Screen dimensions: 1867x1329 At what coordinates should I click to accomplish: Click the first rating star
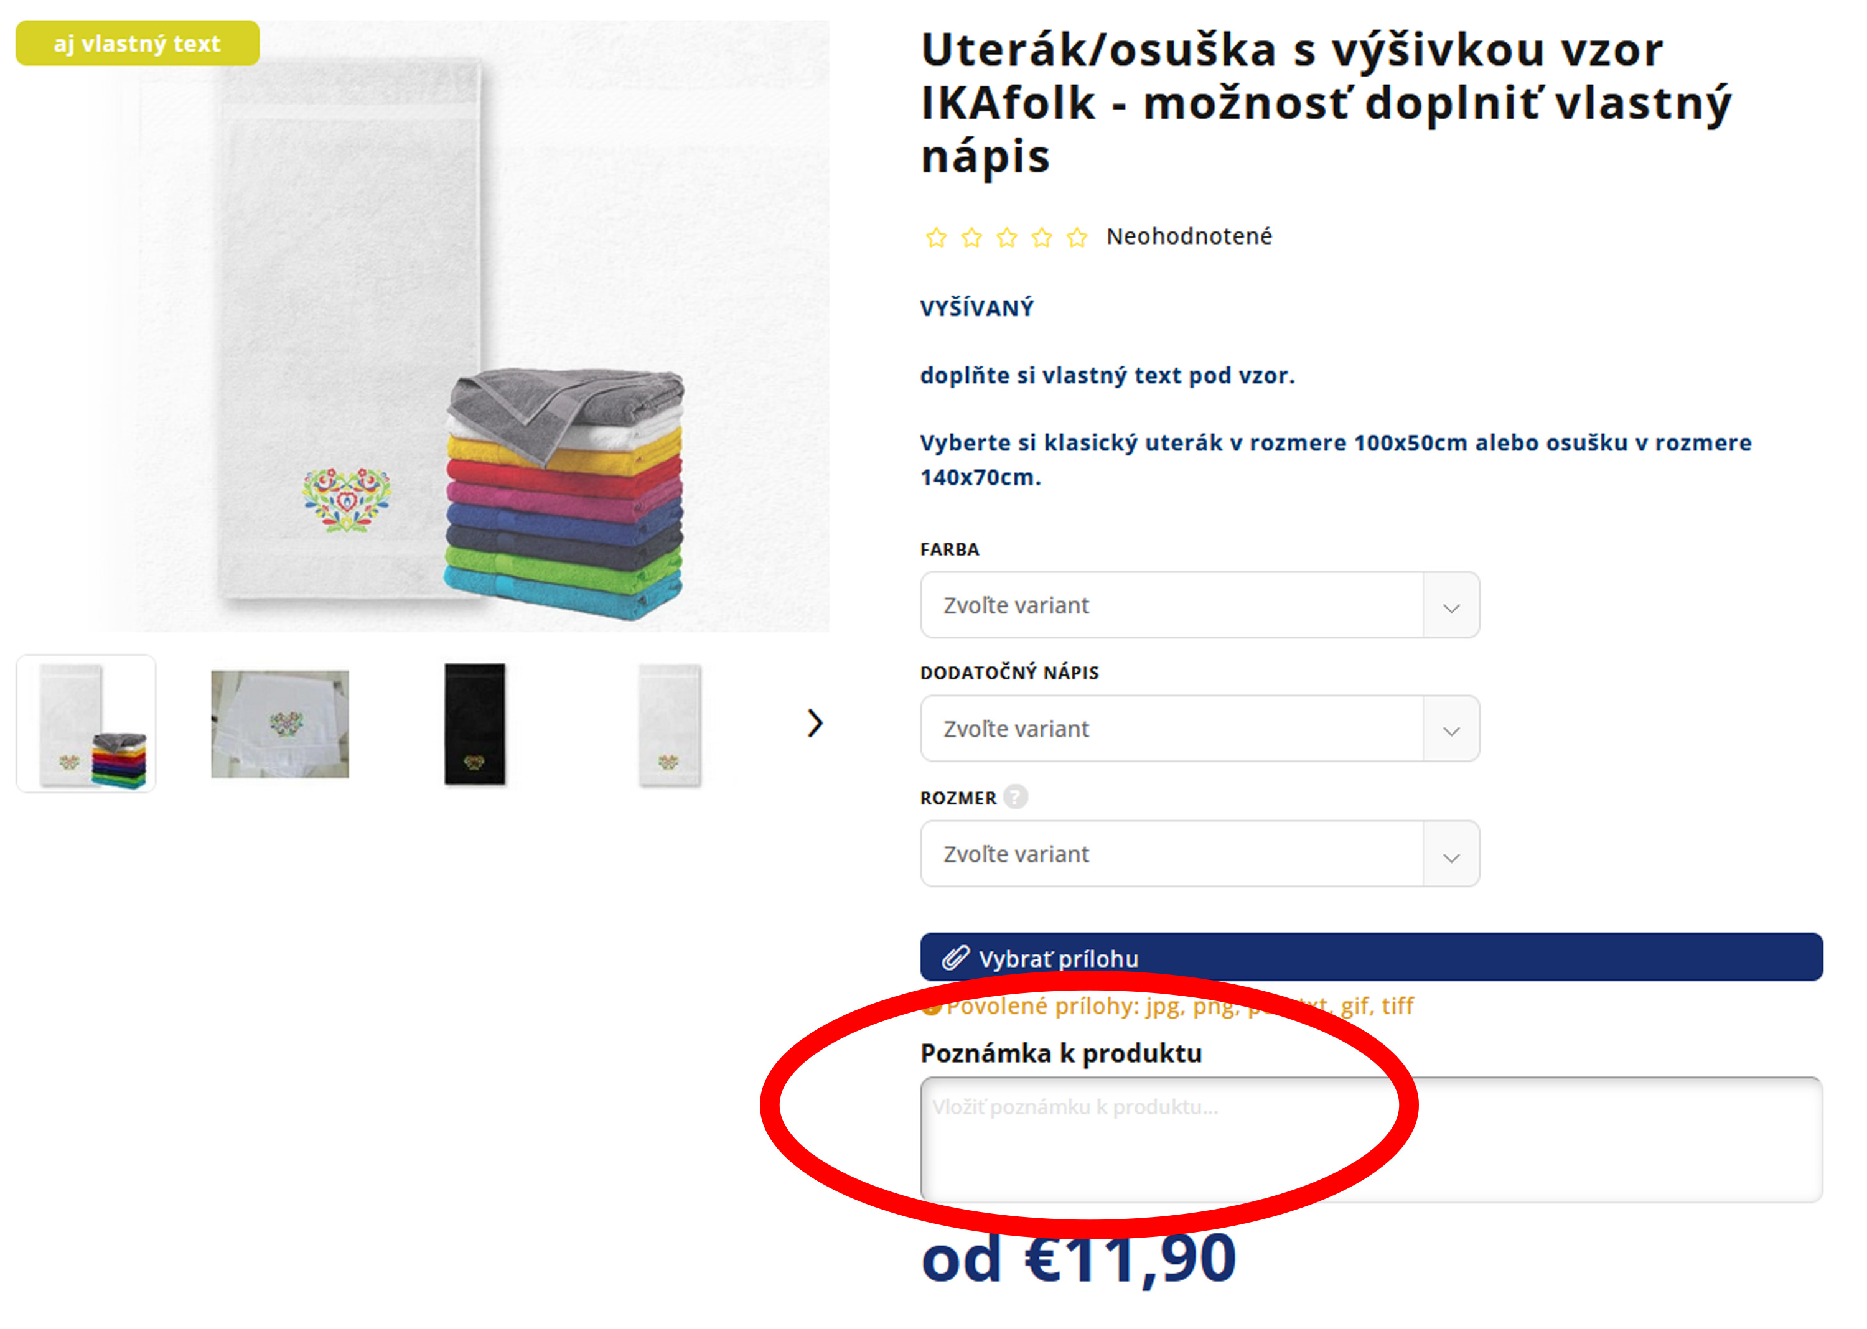[x=935, y=237]
